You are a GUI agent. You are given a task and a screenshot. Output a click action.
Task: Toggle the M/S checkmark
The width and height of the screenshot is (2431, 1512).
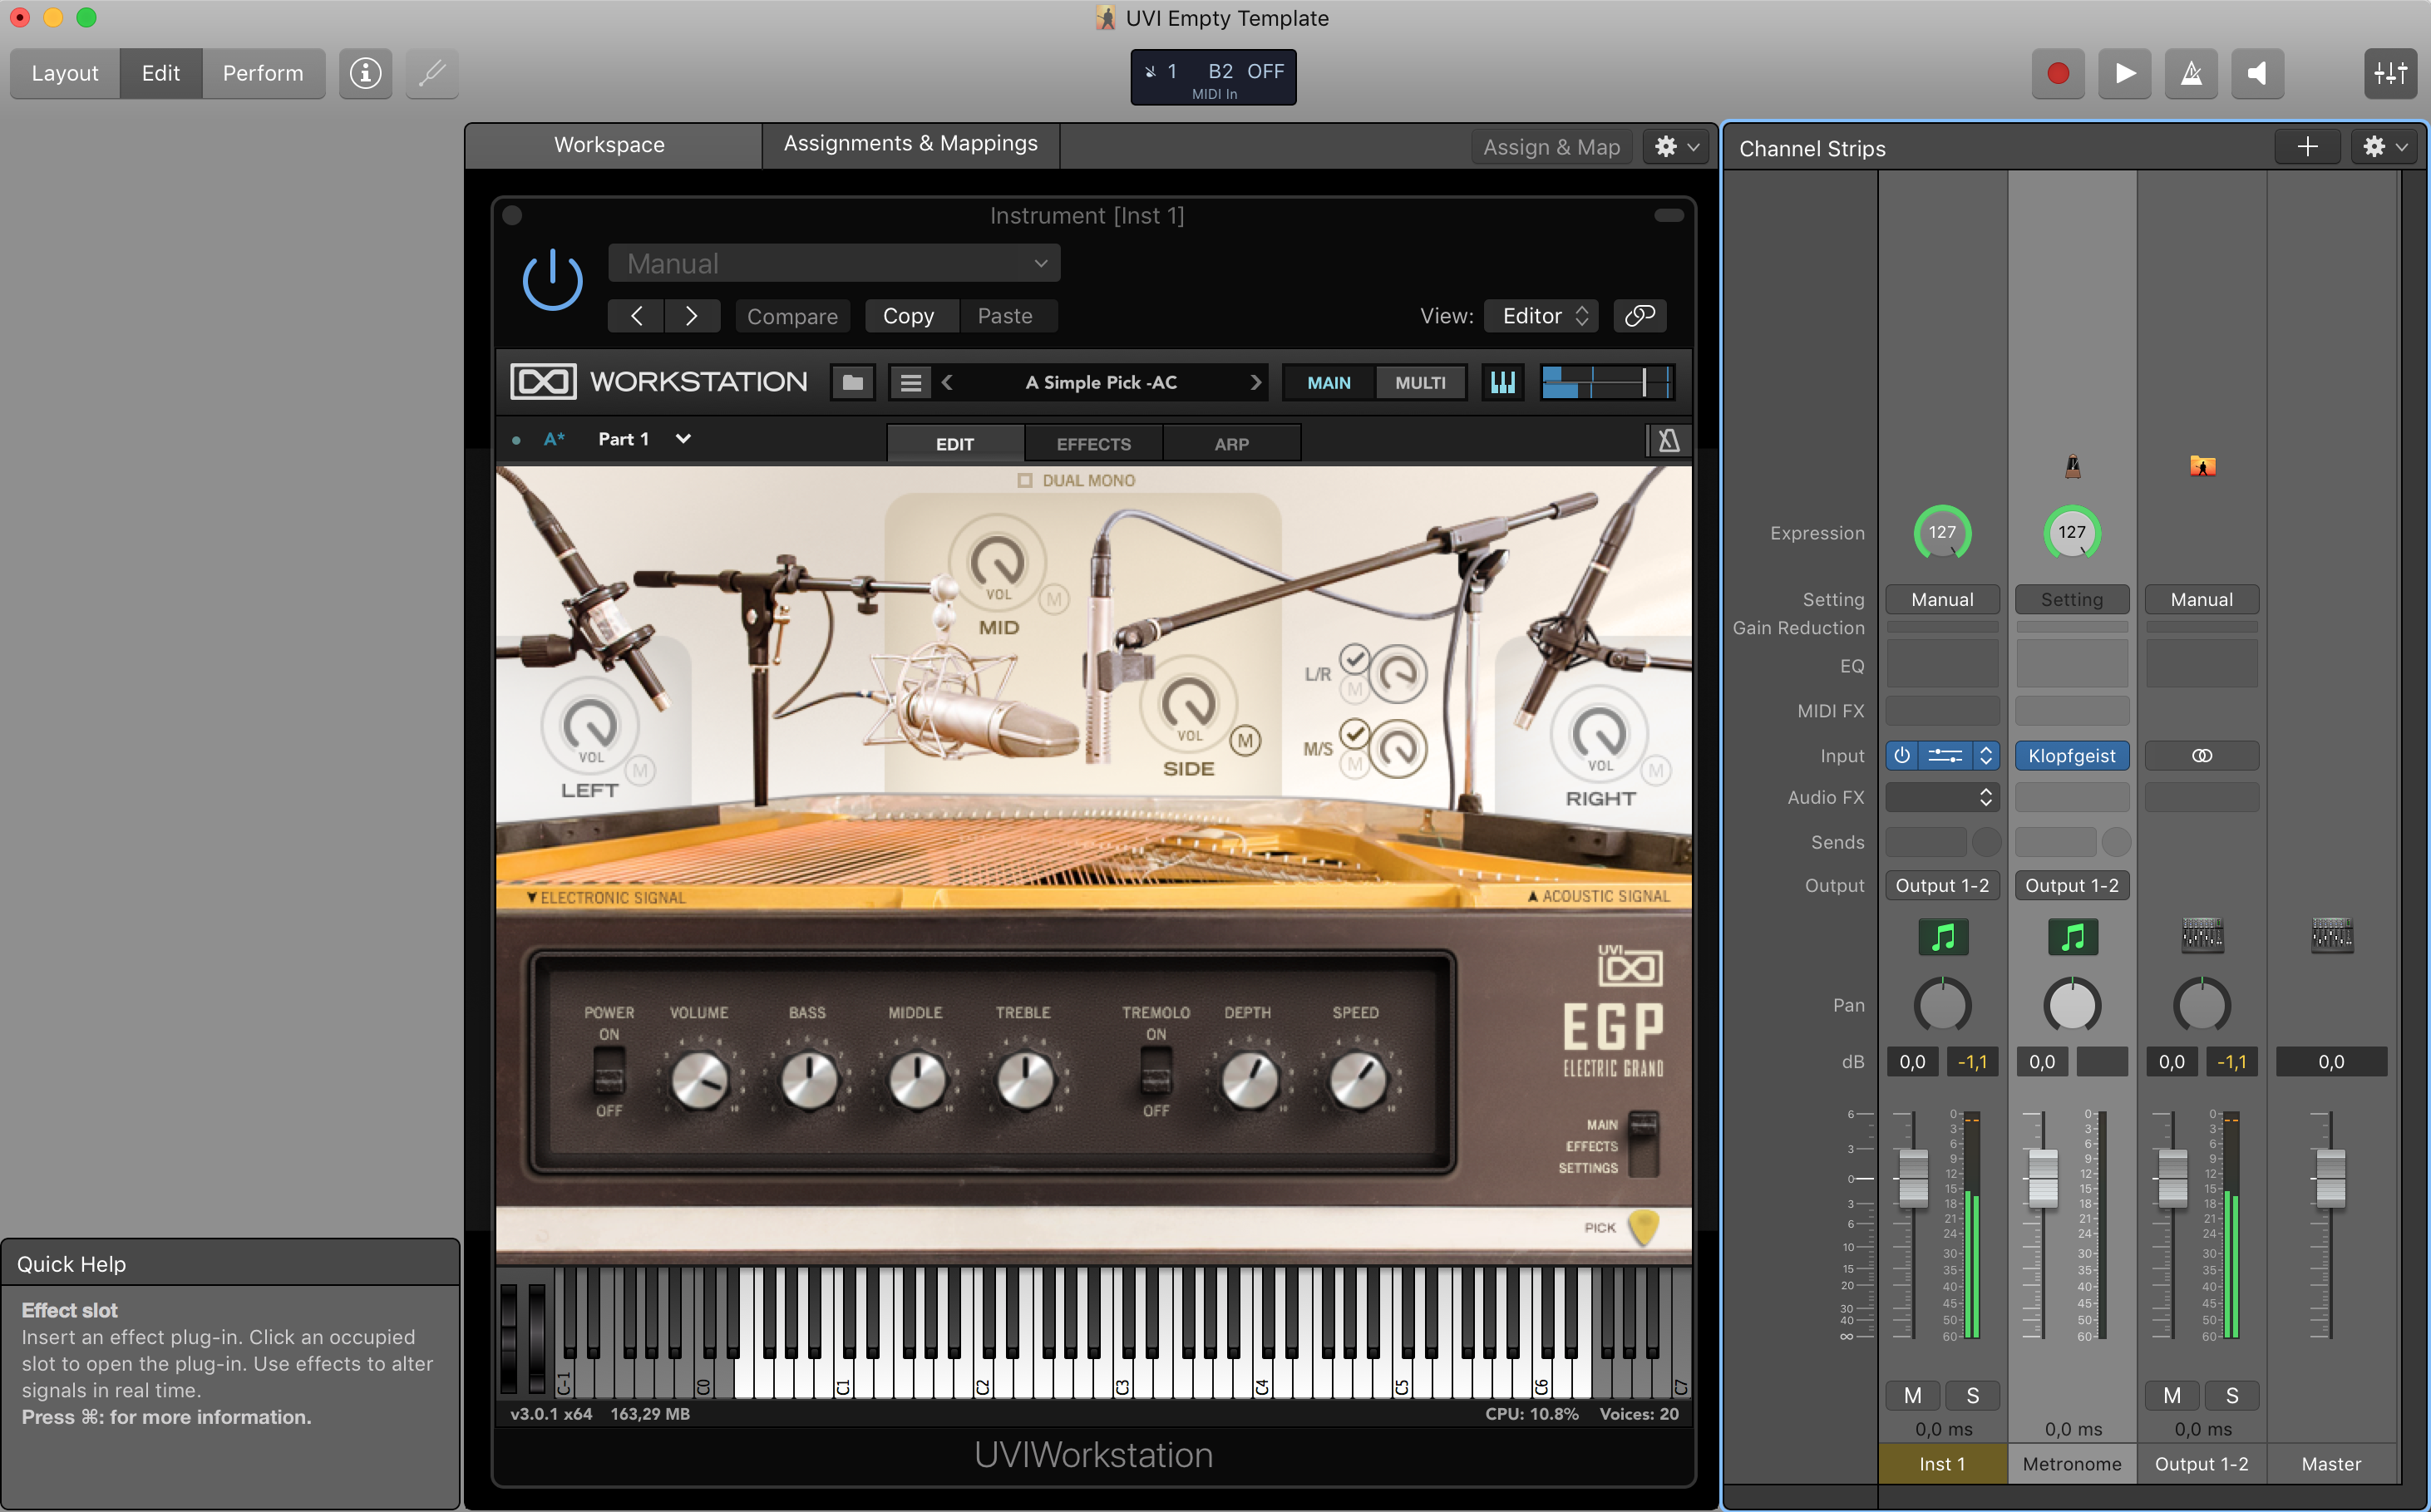point(1354,734)
